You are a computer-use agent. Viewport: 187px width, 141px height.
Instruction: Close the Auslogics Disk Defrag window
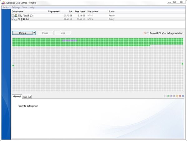pyautogui.click(x=181, y=2)
